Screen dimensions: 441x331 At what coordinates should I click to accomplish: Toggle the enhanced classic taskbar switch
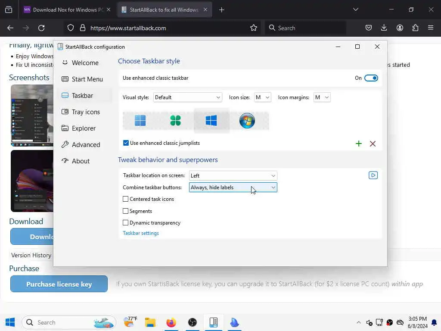tap(371, 78)
